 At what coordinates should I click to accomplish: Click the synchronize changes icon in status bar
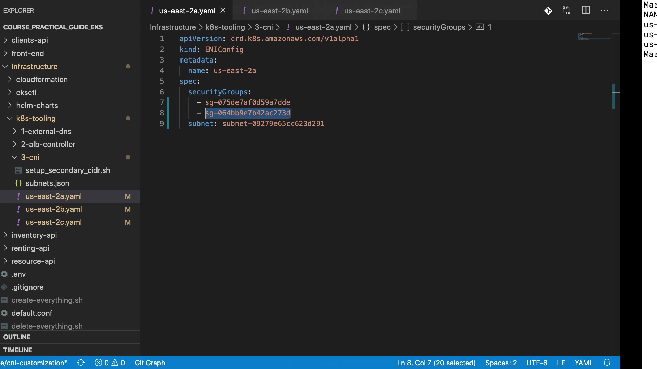click(81, 363)
